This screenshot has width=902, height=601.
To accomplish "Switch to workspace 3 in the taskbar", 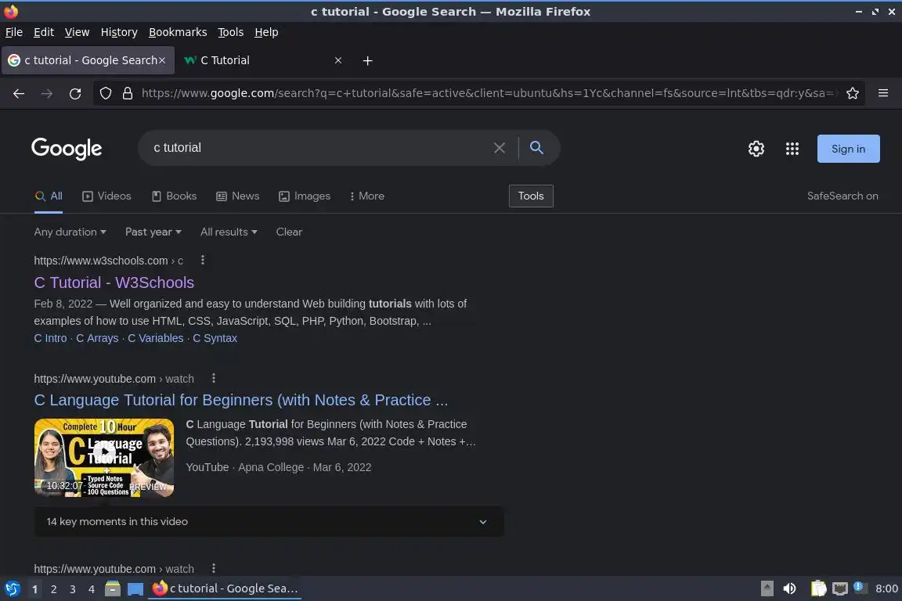I will click(x=73, y=589).
